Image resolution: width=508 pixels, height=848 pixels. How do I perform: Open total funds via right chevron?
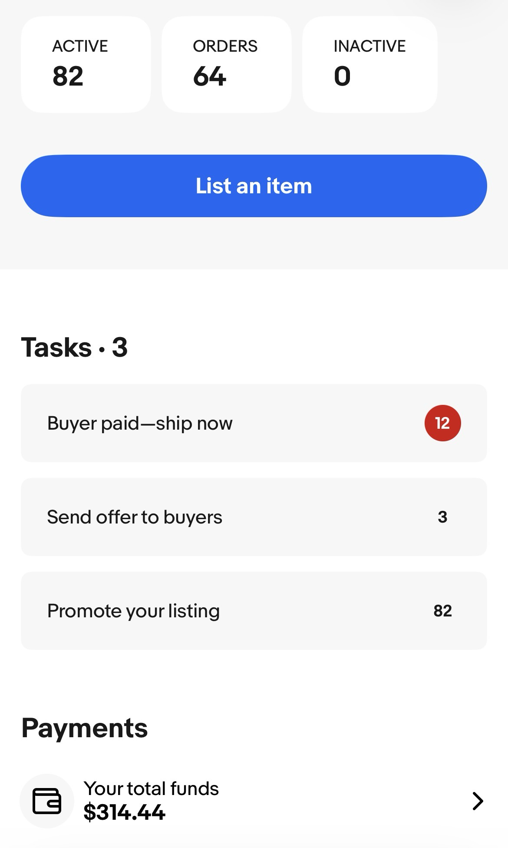478,801
